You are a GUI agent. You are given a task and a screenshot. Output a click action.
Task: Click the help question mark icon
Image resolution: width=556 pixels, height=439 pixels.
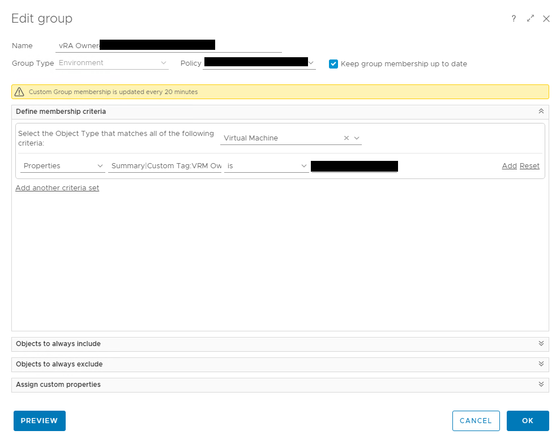[x=514, y=19]
